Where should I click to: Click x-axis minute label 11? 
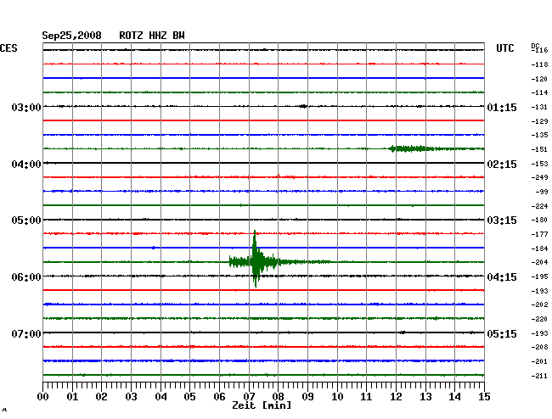tap(366, 396)
